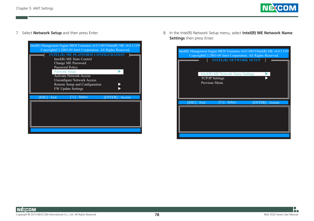Select Activate Network Access entry

[x=72, y=76]
